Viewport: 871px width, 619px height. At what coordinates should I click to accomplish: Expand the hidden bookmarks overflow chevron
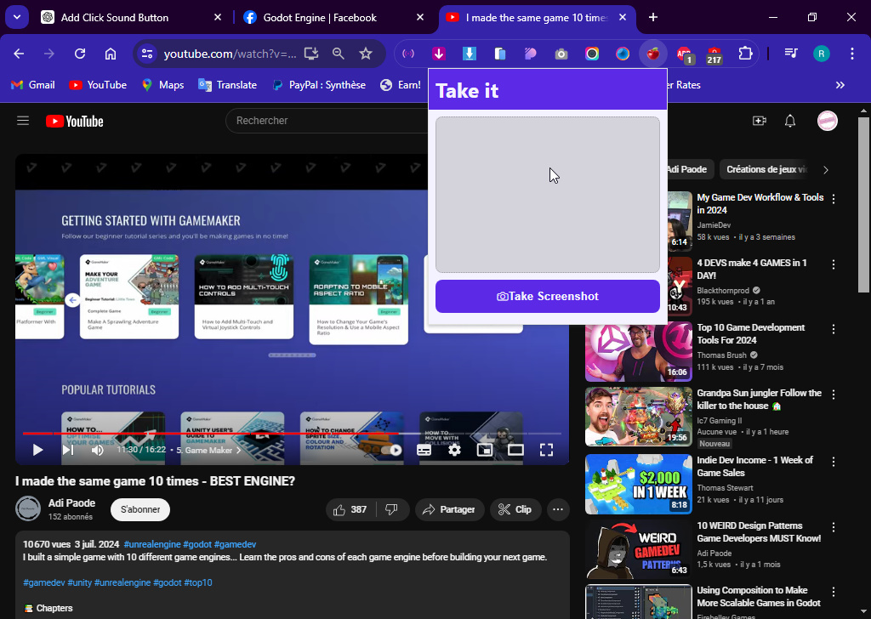[840, 85]
